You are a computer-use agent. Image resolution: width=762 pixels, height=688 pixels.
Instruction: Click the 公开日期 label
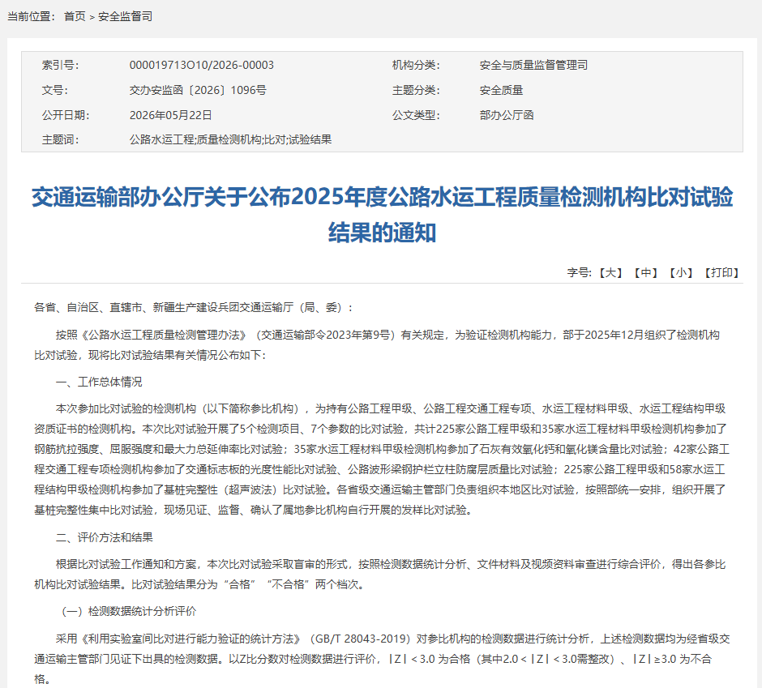66,115
